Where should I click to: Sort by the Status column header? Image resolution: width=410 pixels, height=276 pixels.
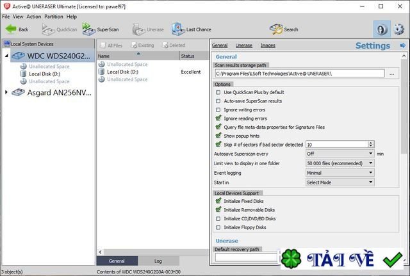click(194, 56)
